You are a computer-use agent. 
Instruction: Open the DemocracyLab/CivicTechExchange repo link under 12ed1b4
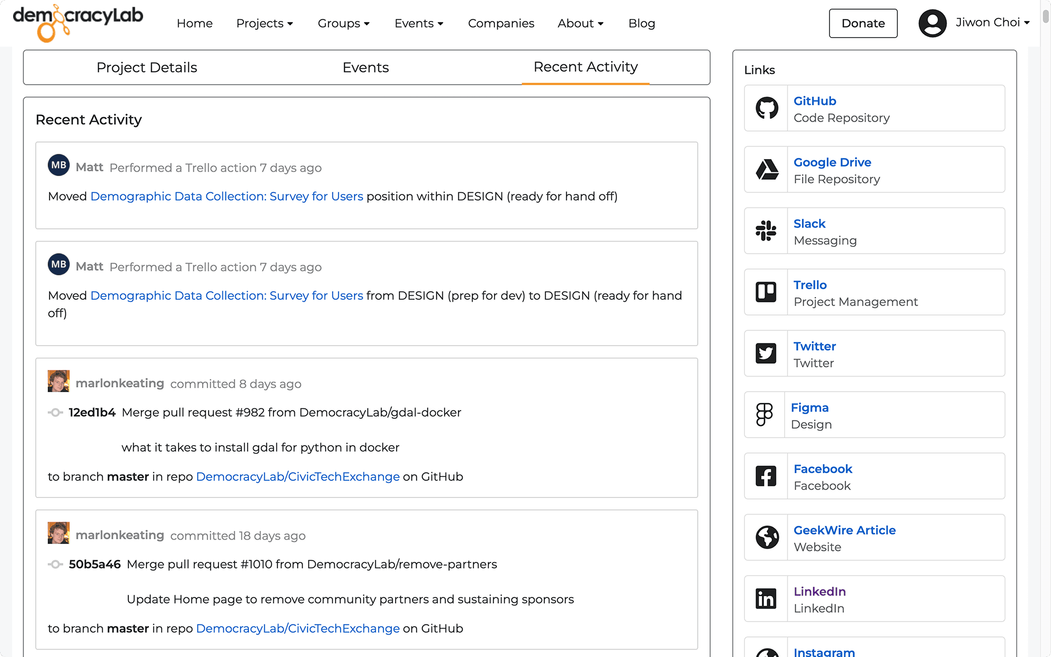(297, 477)
